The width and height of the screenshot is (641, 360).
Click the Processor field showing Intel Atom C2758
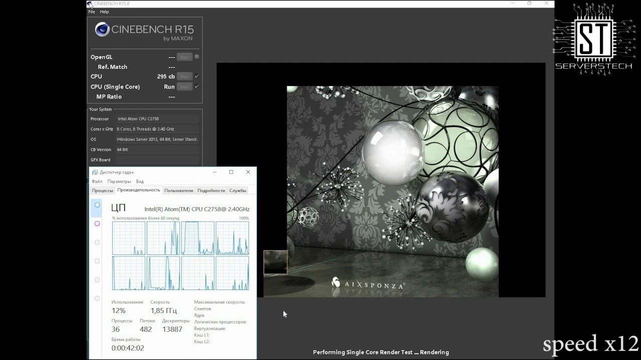click(x=157, y=119)
